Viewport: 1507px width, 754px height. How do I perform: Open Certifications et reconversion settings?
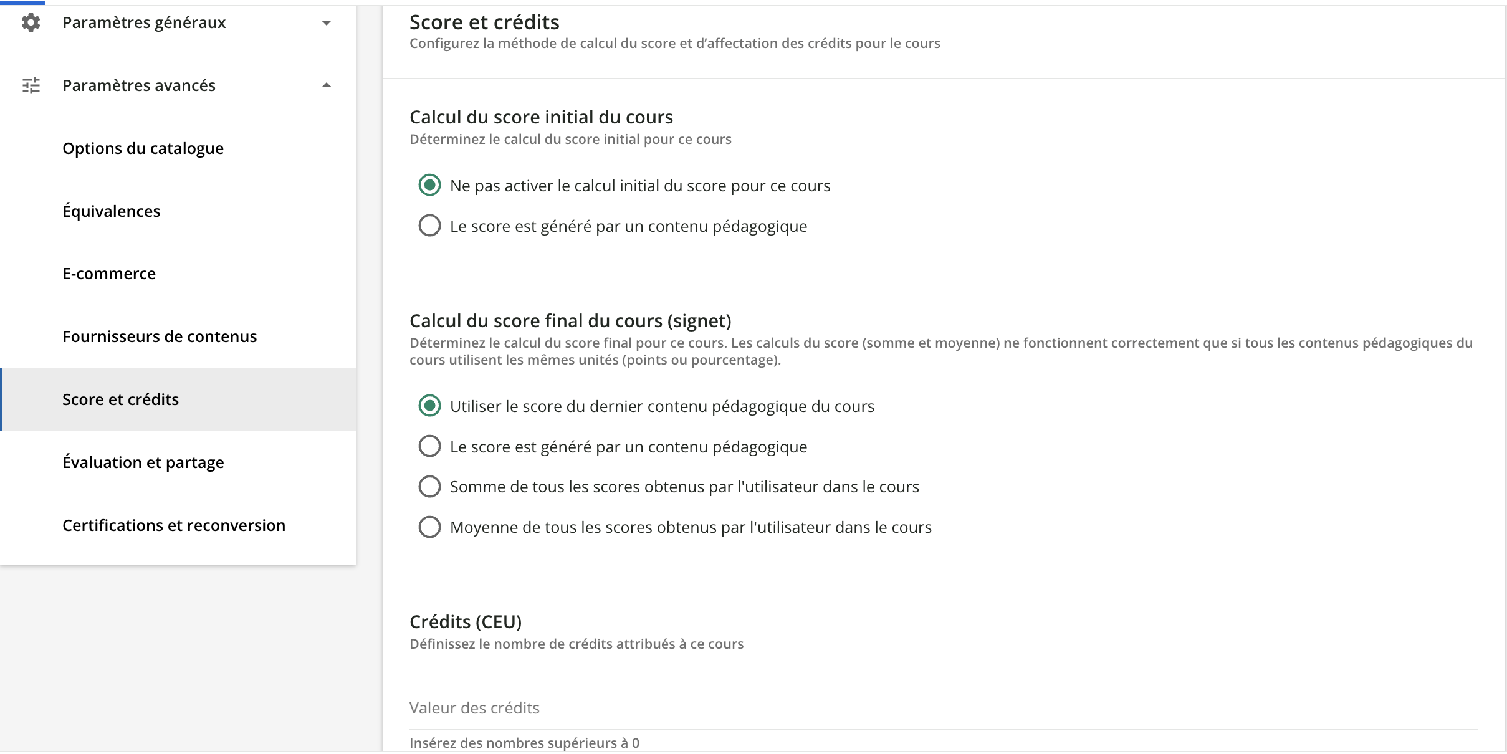173,525
